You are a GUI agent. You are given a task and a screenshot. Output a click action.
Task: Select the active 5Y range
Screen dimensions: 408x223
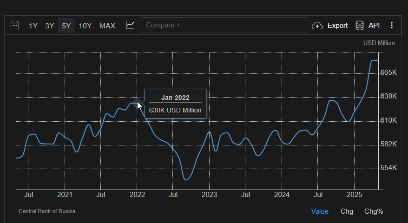(66, 26)
